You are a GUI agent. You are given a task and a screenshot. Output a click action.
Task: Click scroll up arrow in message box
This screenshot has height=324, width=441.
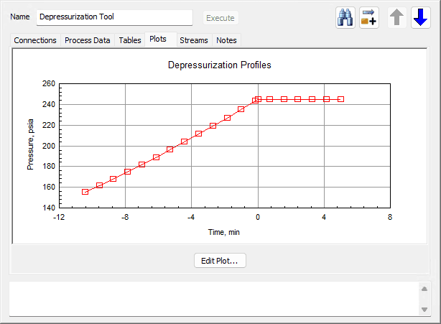point(424,289)
